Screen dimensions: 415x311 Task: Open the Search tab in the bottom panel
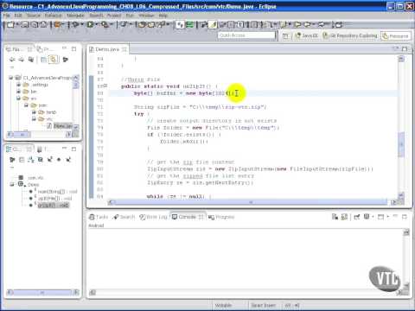tap(124, 217)
